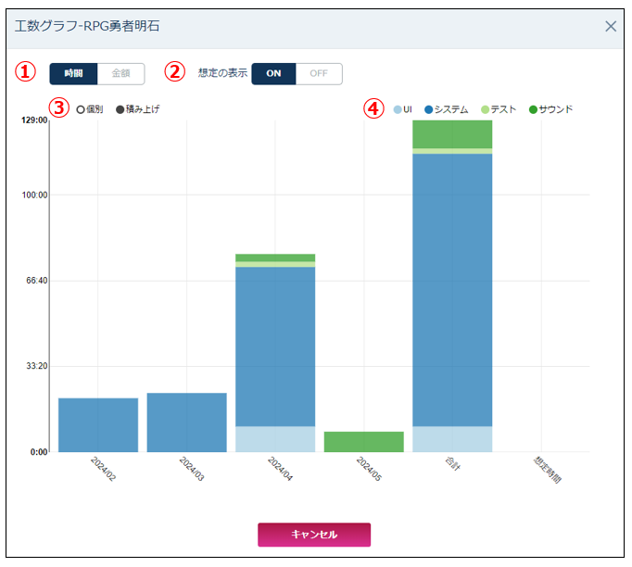Click the サウンド segment atop 合計 bar
Image resolution: width=632 pixels, height=567 pixels.
click(452, 134)
